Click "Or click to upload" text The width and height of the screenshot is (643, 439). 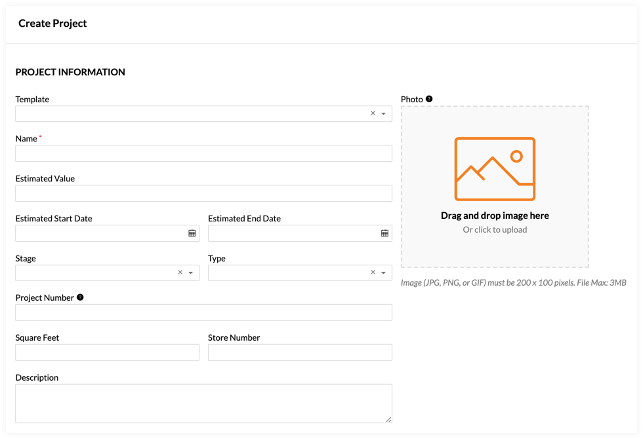pos(495,230)
